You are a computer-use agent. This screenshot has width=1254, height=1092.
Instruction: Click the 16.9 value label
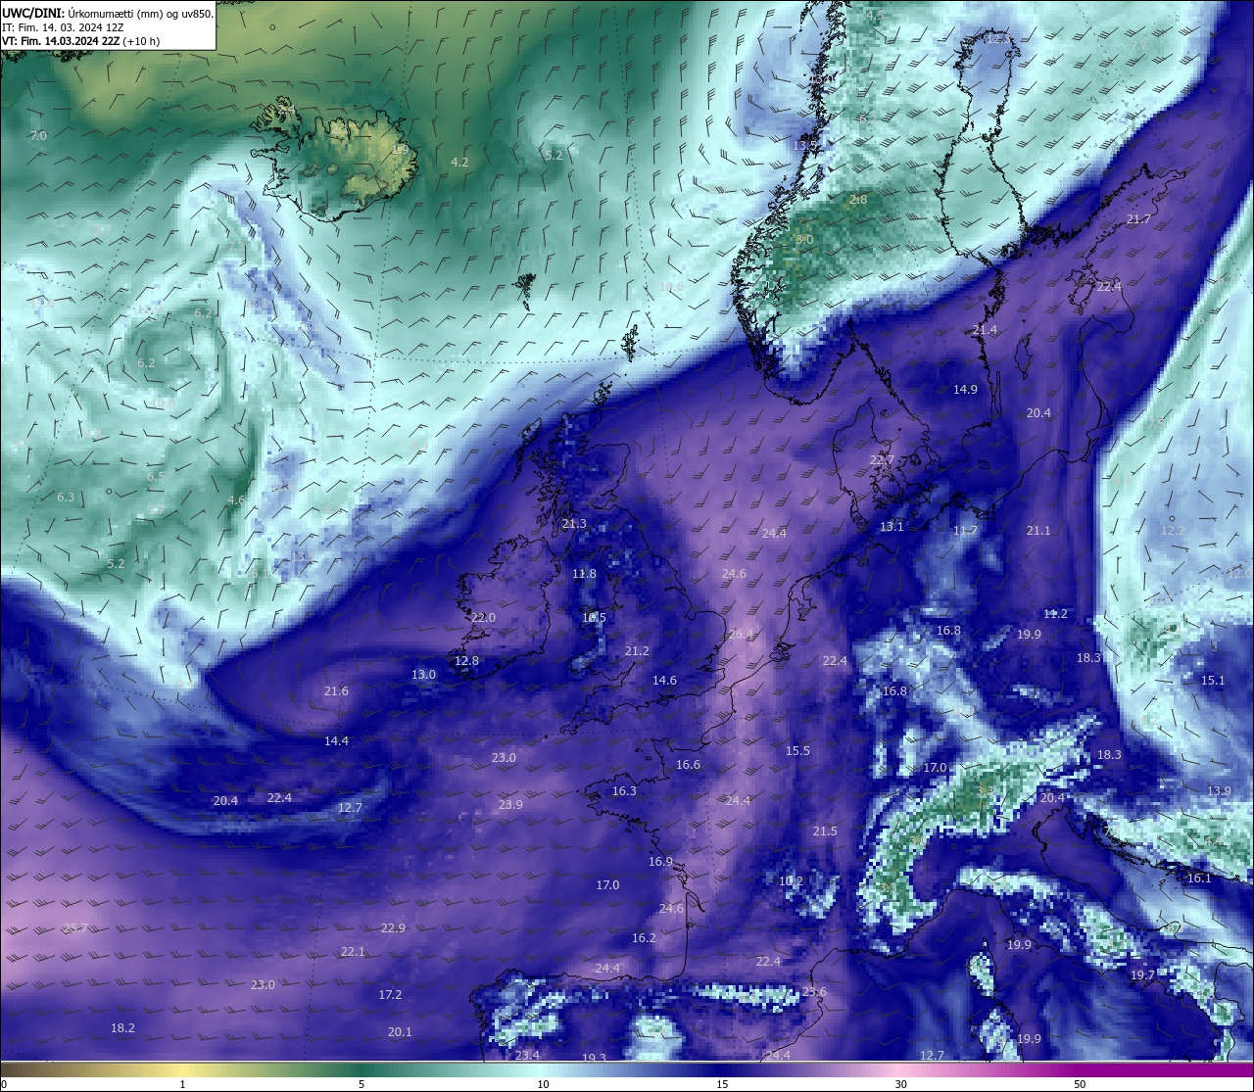(660, 861)
